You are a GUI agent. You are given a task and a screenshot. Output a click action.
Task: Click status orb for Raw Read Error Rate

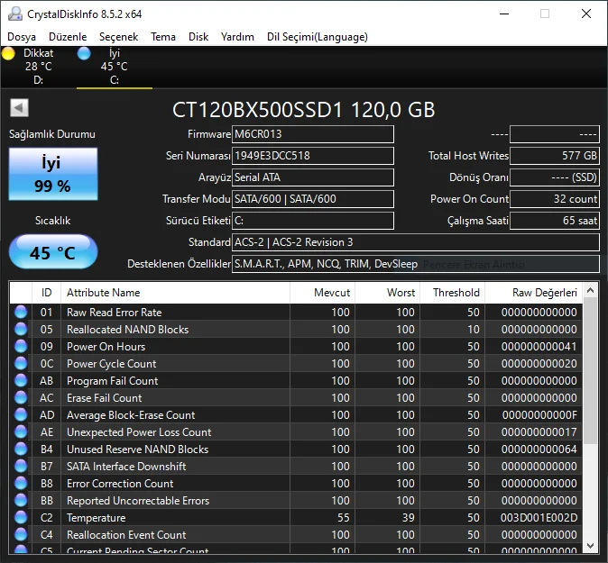pos(21,313)
